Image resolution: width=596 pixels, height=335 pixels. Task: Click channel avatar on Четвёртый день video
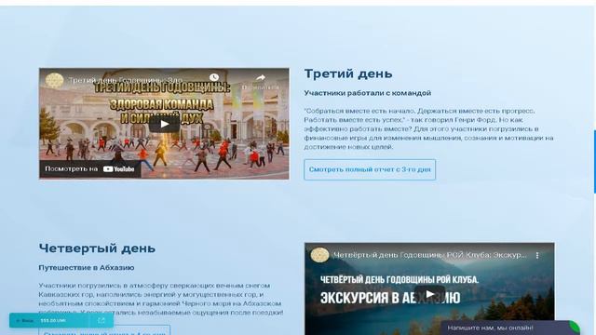[x=319, y=255]
